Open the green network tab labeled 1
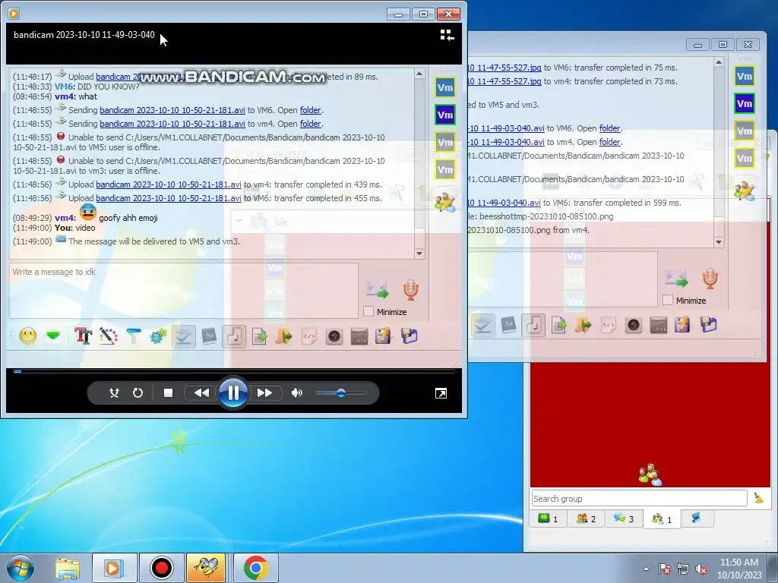This screenshot has width=778, height=583. [x=549, y=518]
